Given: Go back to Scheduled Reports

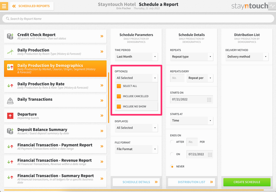Looking at the screenshot, I should tap(32, 6).
